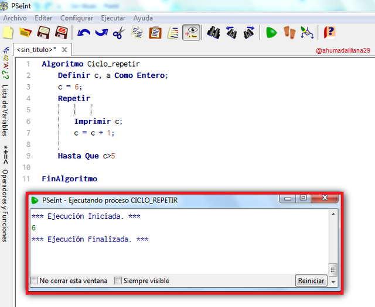The image size is (375, 307).
Task: Enable the No cerrar esta ventana checkbox
Action: point(34,280)
